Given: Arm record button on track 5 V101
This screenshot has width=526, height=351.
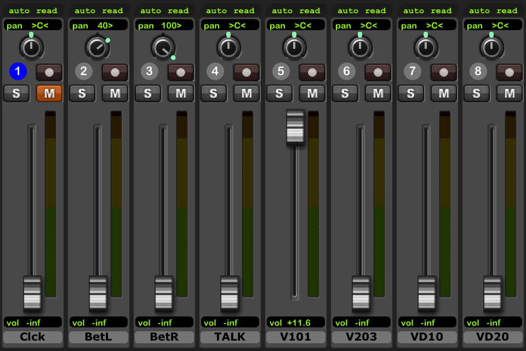Looking at the screenshot, I should point(312,72).
